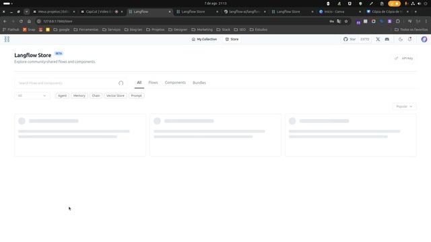Viewport: 431px width, 242px height.
Task: Click the purple extension icon in toolbar
Action: (389, 21)
